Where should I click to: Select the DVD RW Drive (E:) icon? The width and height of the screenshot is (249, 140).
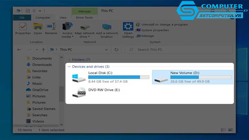pos(79,92)
